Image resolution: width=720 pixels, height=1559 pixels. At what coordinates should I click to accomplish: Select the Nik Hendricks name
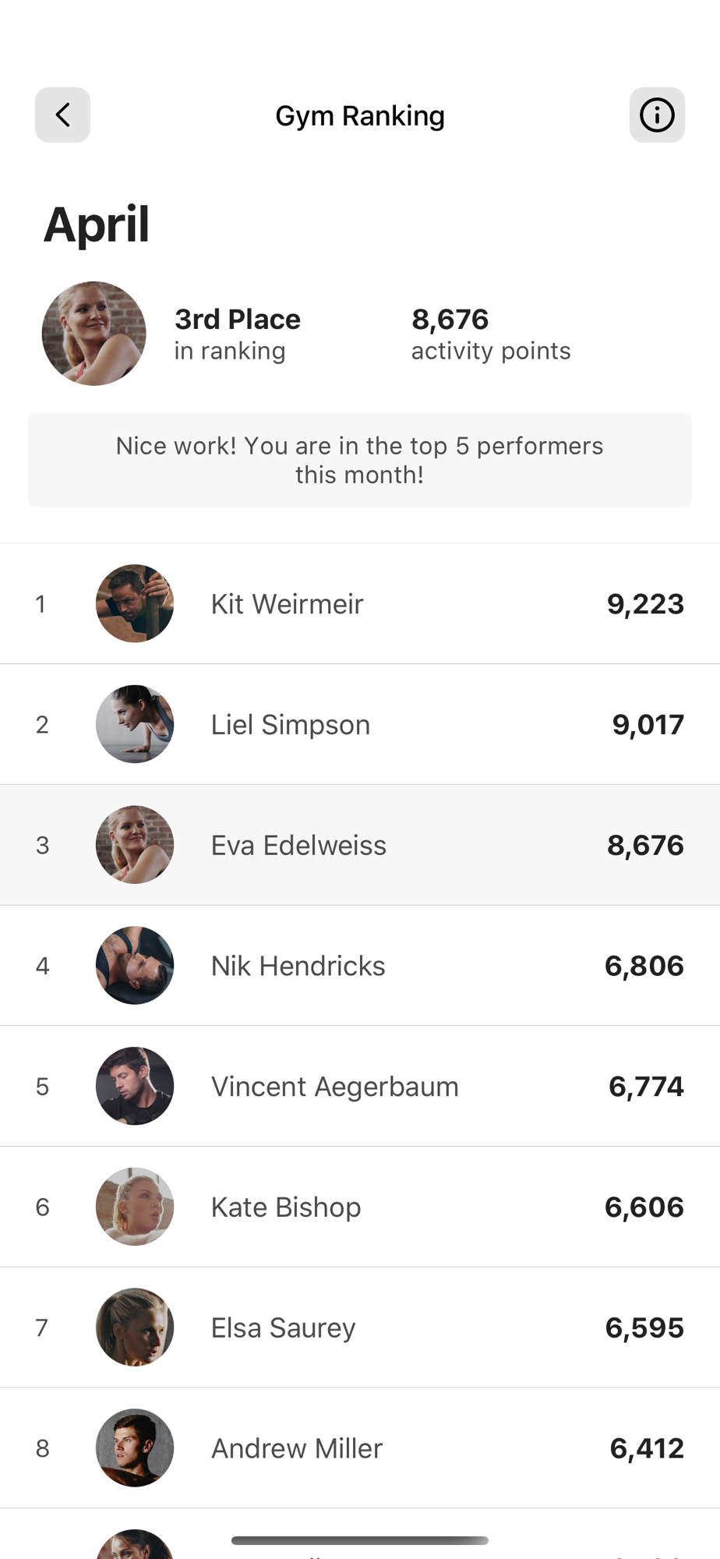pyautogui.click(x=298, y=966)
